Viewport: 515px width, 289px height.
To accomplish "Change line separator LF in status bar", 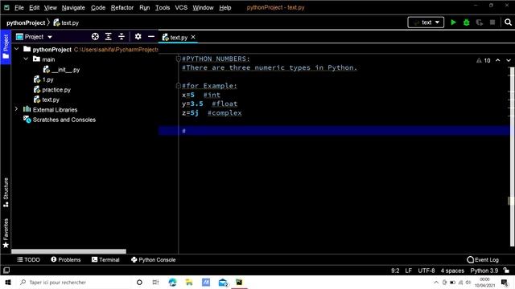I will tap(408, 271).
